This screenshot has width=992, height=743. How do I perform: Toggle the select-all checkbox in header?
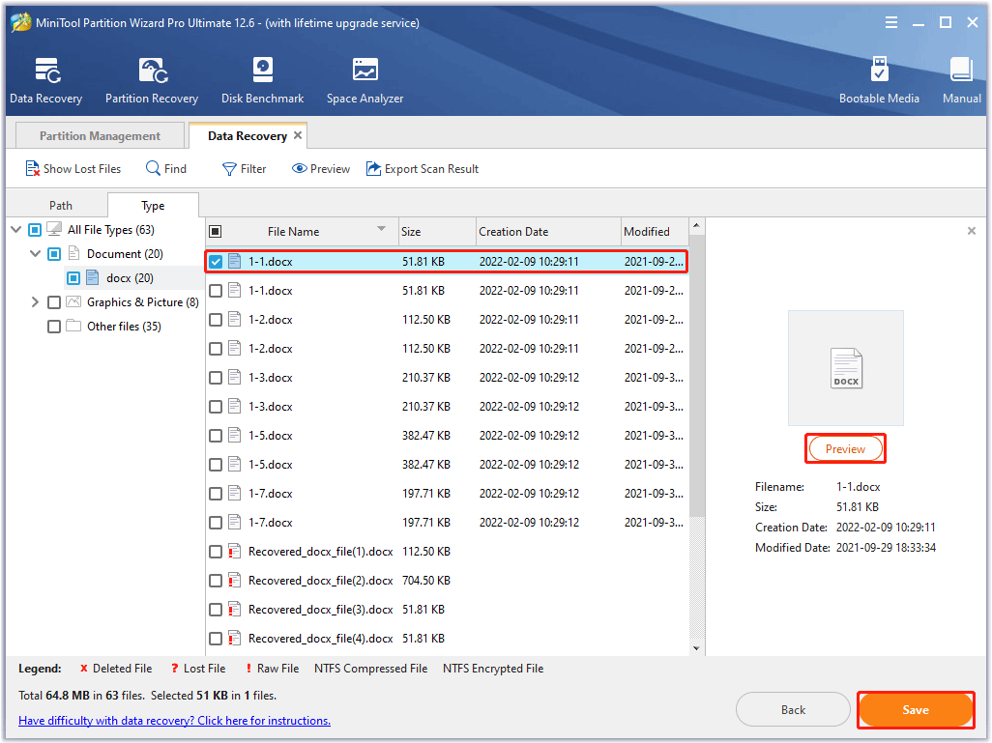216,232
